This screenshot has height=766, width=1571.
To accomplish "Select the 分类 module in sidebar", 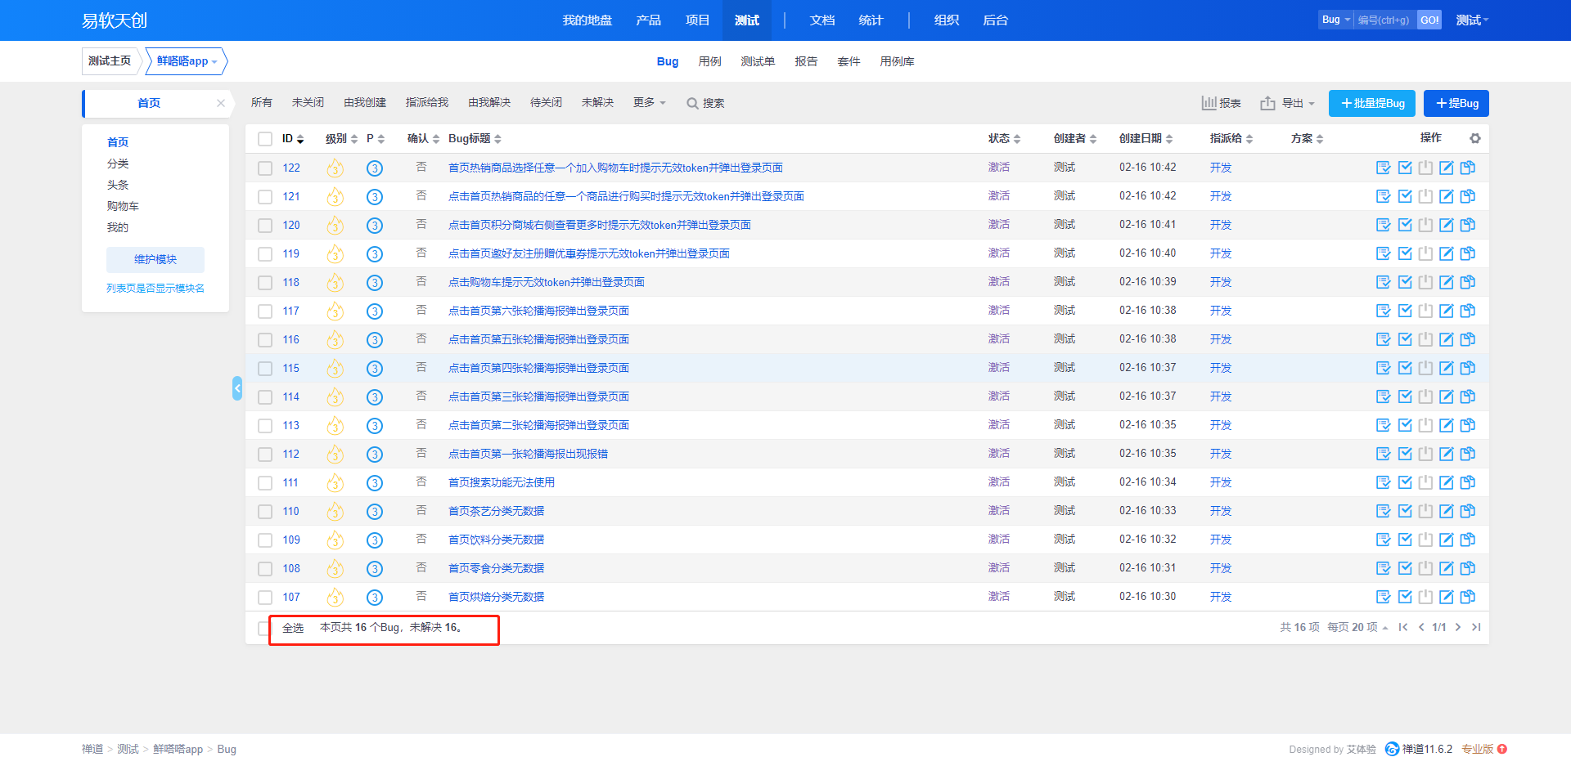I will coord(118,164).
